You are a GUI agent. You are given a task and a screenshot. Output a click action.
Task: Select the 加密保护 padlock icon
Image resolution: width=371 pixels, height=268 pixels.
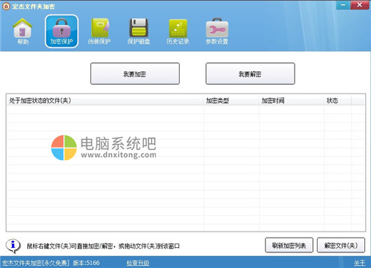pyautogui.click(x=62, y=31)
